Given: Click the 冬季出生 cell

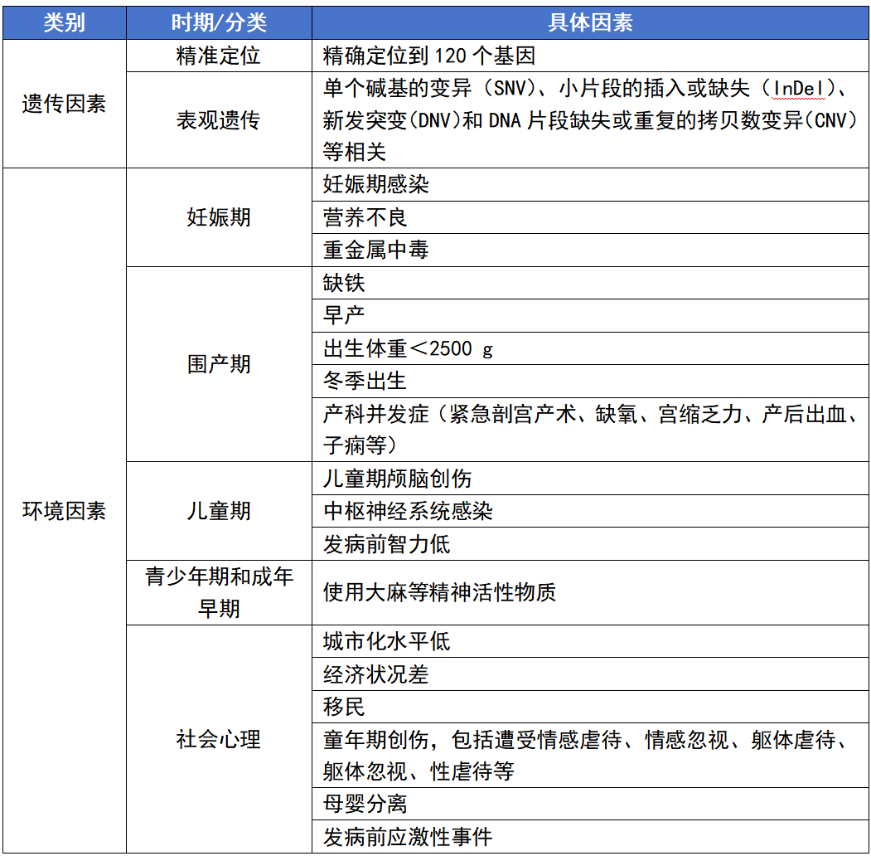Looking at the screenshot, I should pyautogui.click(x=365, y=381).
